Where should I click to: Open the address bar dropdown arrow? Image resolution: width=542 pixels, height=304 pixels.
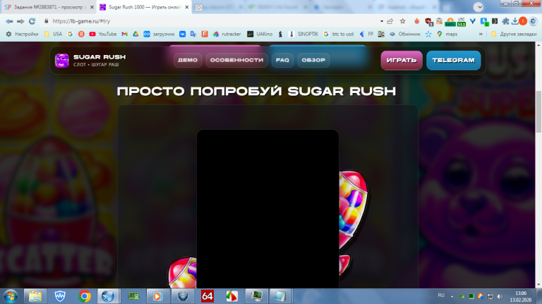pos(382,21)
